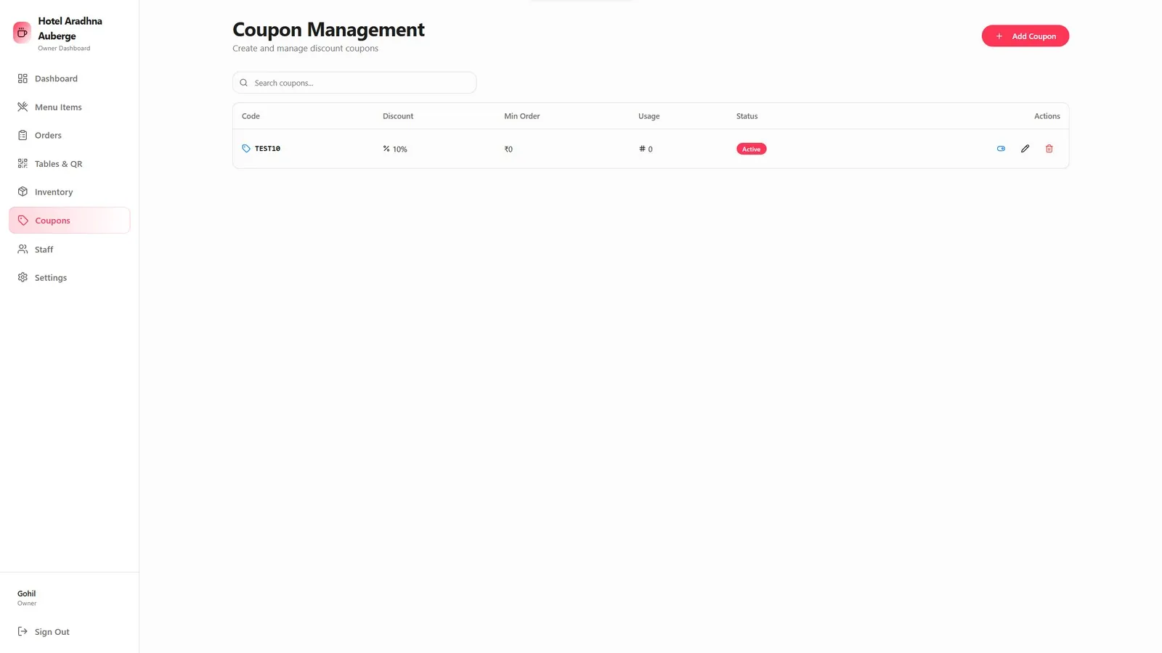This screenshot has height=653, width=1162.
Task: Sign Out of the owner account
Action: point(69,631)
